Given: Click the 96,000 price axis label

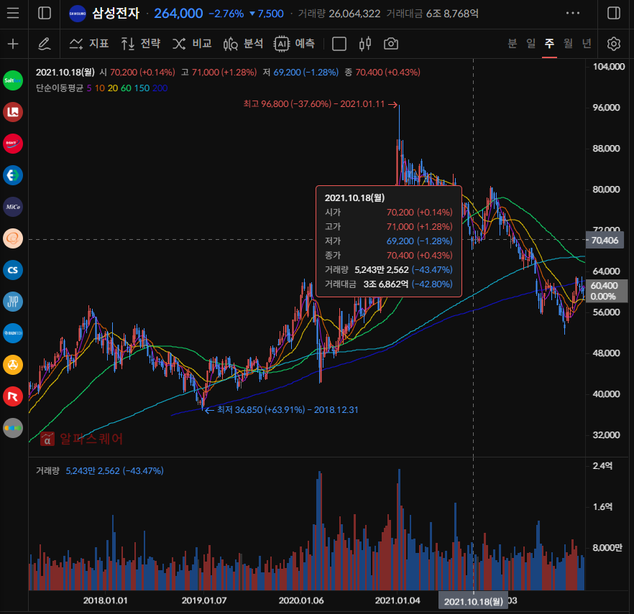Looking at the screenshot, I should [606, 108].
